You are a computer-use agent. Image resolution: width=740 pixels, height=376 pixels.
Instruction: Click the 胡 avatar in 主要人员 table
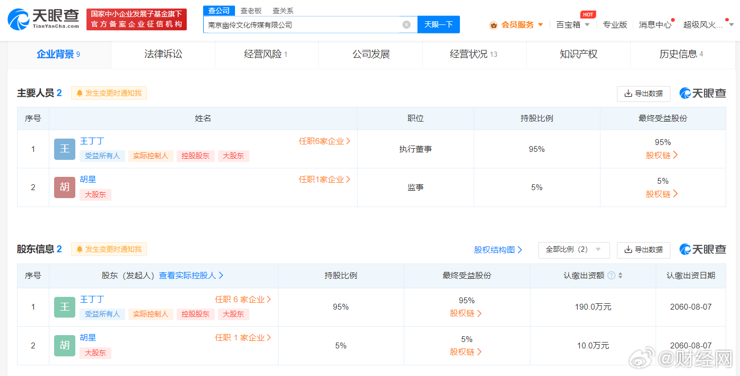65,187
